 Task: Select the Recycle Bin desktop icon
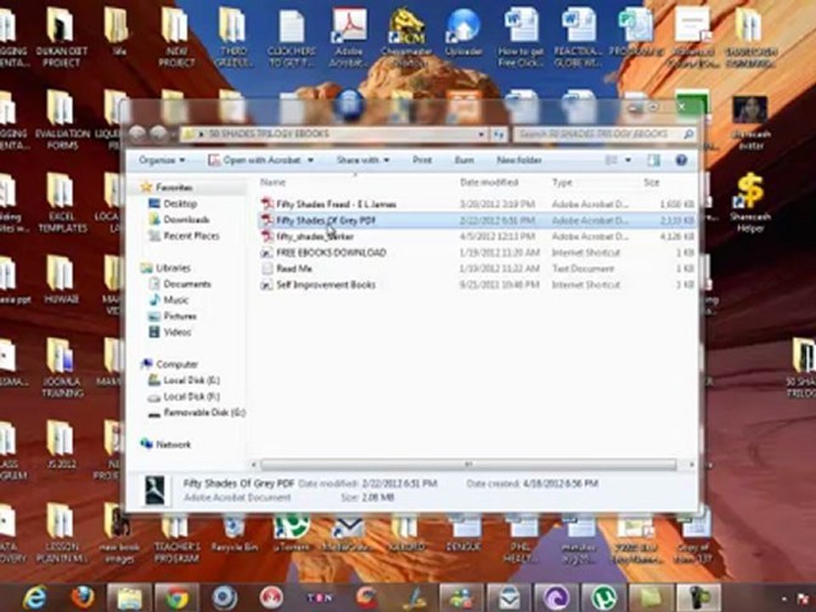tap(235, 534)
